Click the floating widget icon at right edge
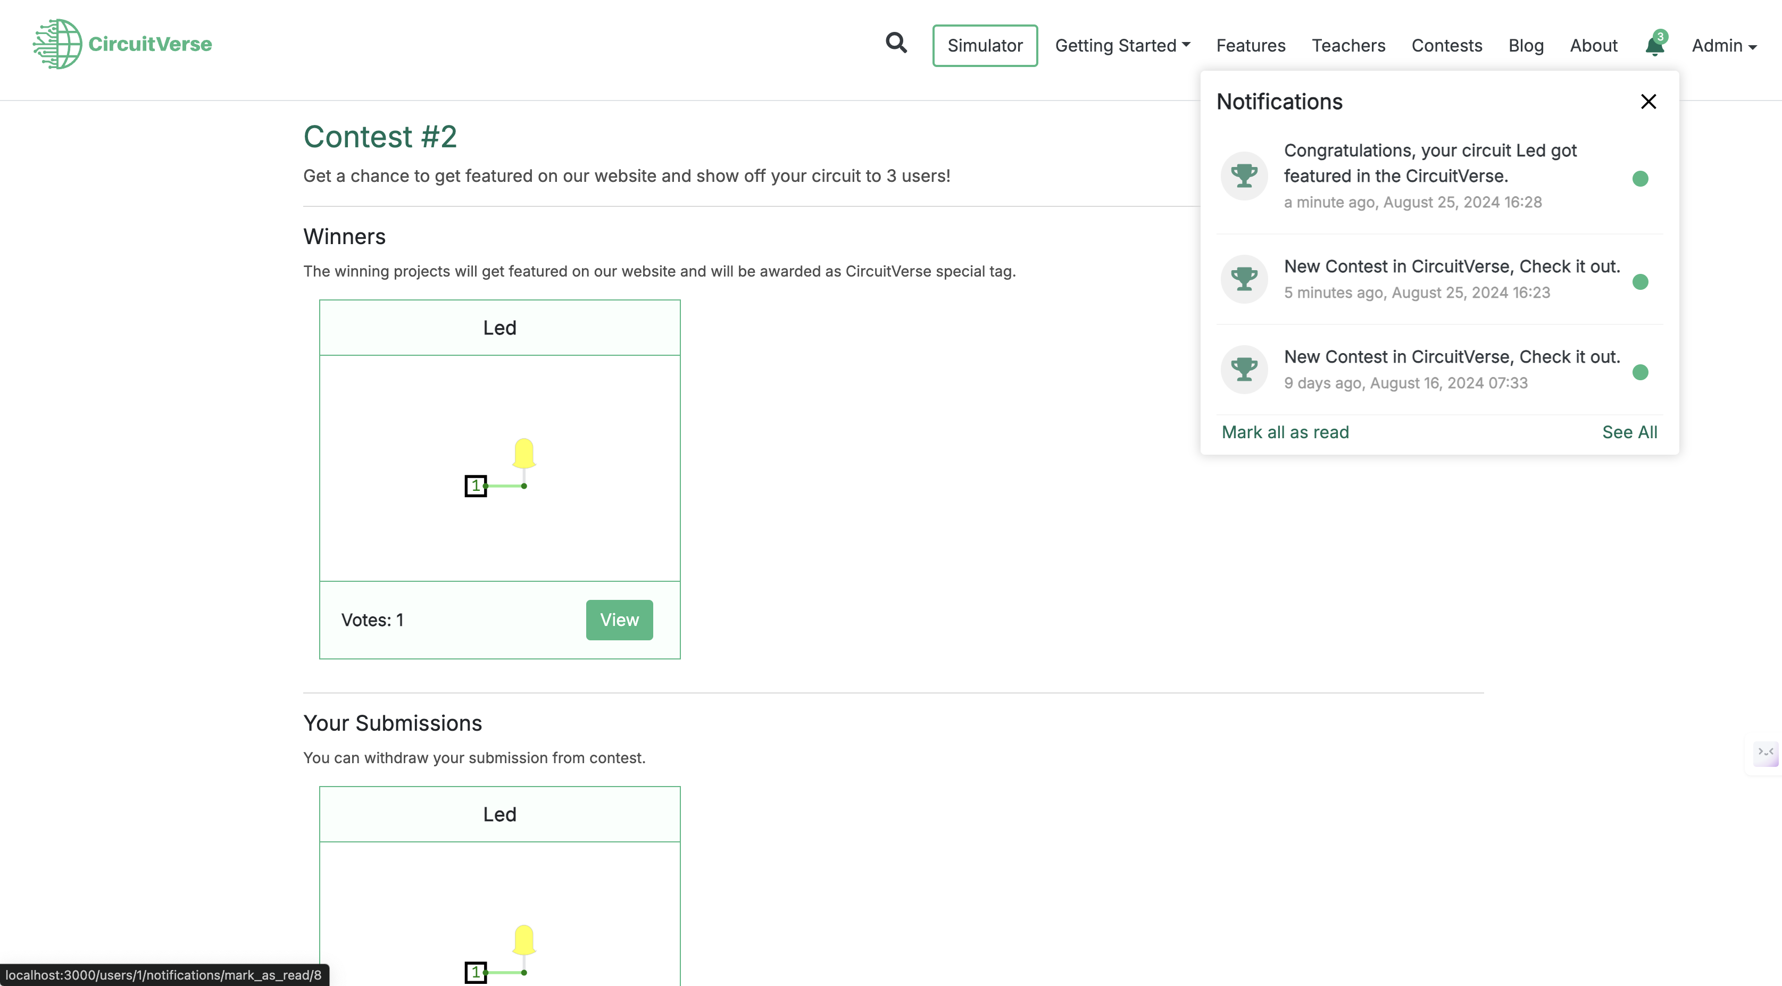The width and height of the screenshot is (1782, 986). 1766,753
